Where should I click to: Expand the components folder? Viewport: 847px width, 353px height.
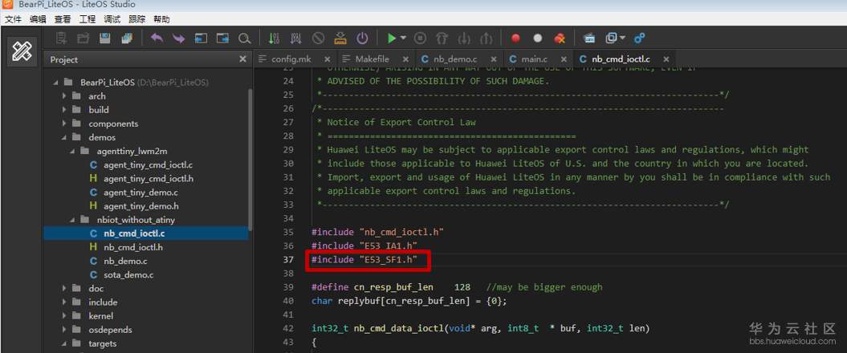(64, 124)
